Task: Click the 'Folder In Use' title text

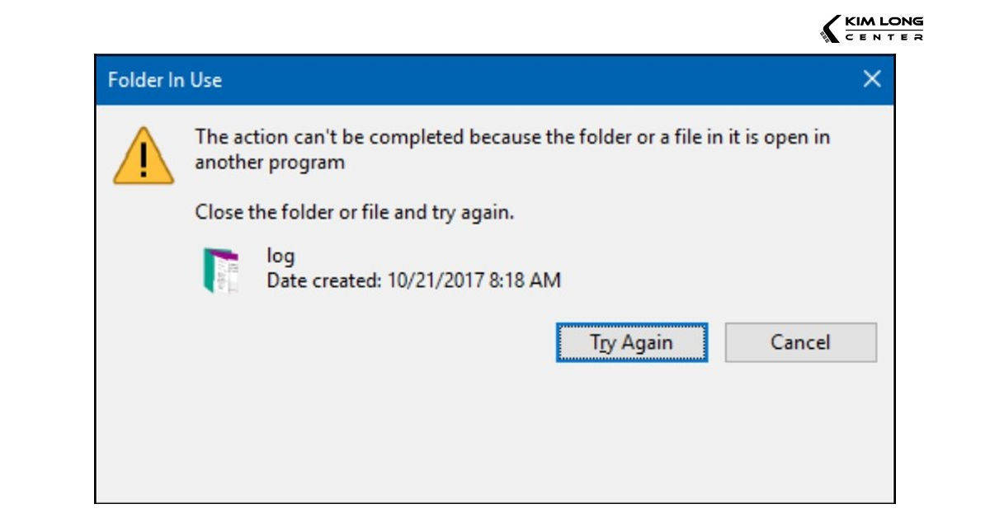Action: point(165,80)
